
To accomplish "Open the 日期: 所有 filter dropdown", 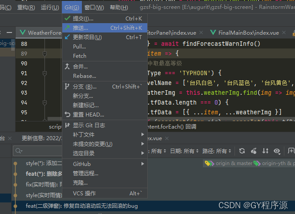I will (184, 151).
